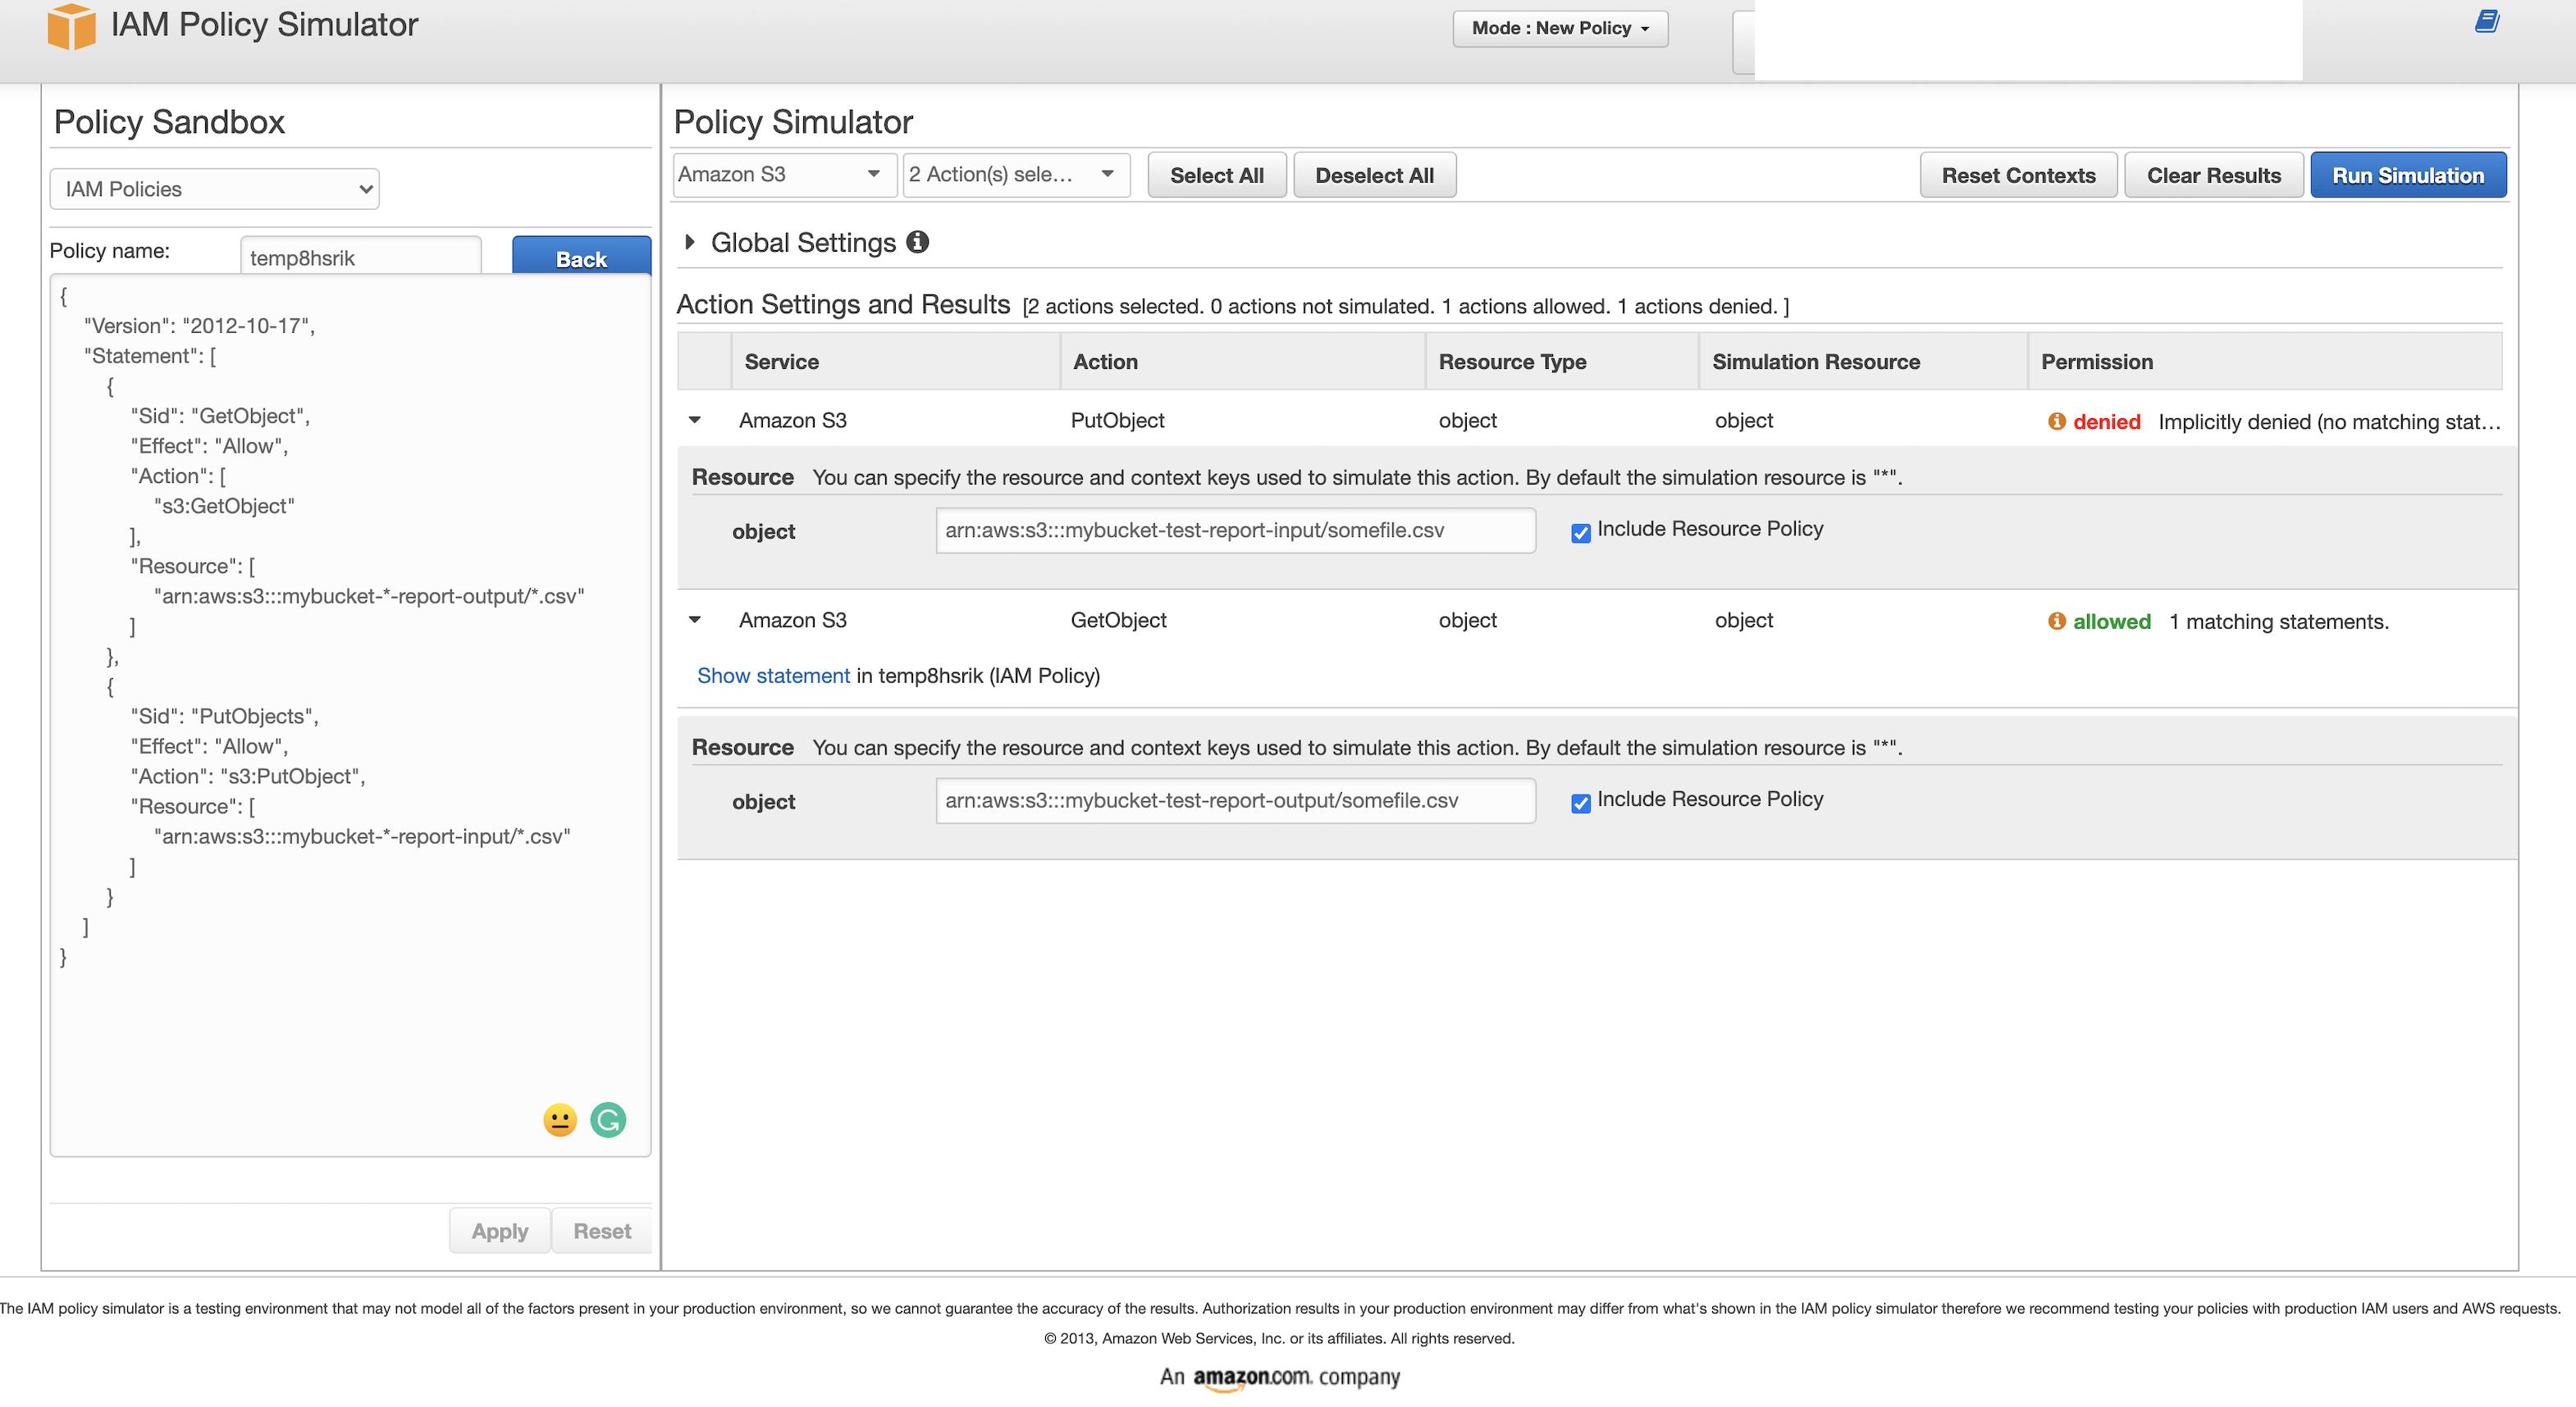Image resolution: width=2576 pixels, height=1407 pixels.
Task: Click Reset Contexts
Action: click(2018, 175)
